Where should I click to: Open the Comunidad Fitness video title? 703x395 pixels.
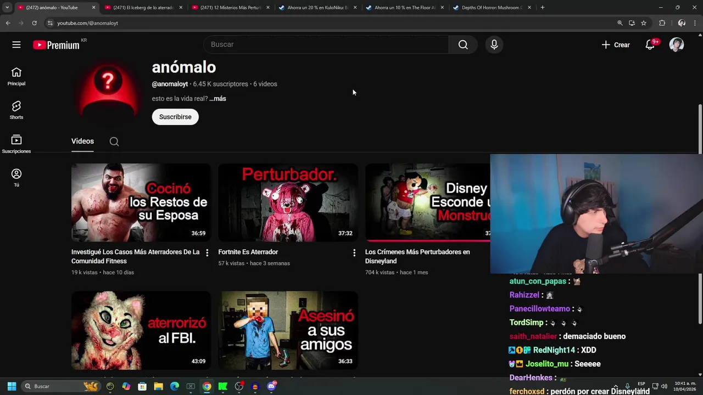135,257
